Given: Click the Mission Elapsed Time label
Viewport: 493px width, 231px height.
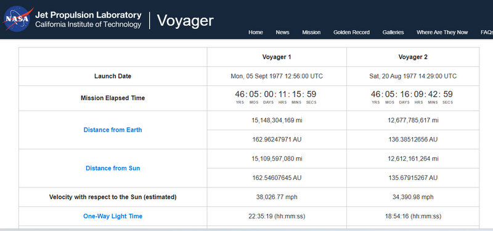Looking at the screenshot, I should [x=113, y=98].
